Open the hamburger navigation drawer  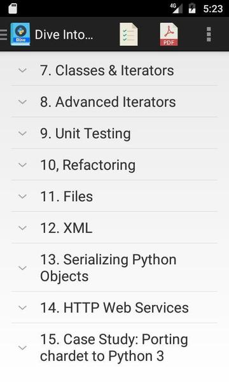[4, 34]
